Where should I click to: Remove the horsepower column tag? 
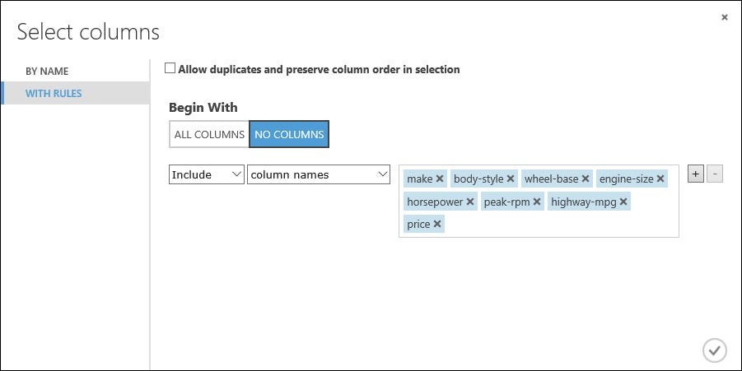[x=470, y=202]
